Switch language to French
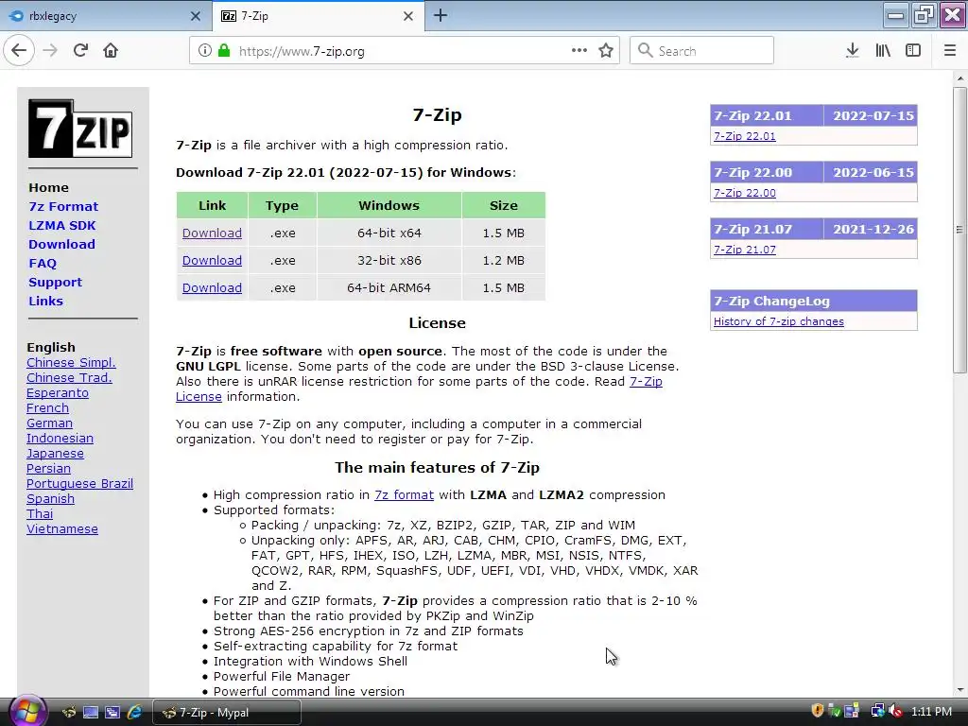 tap(47, 408)
